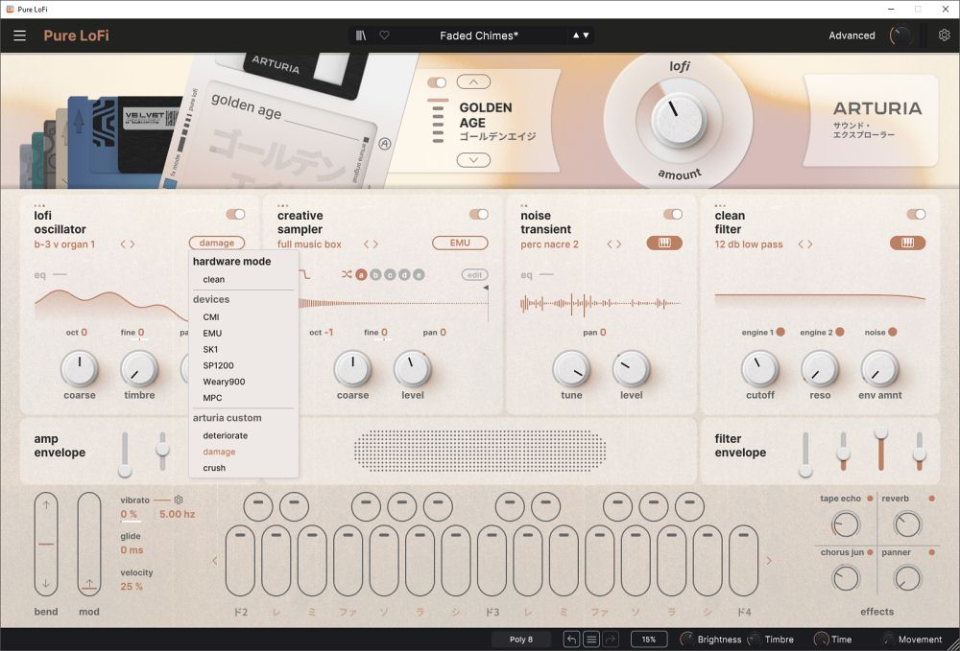Click the sampler shuffle icon

click(347, 274)
